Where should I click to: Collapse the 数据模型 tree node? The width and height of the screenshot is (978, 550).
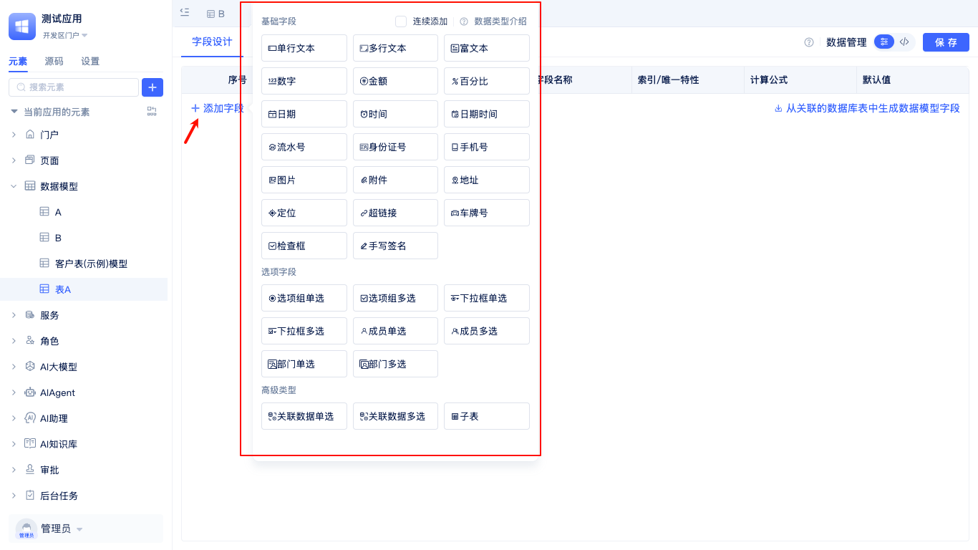pos(14,186)
